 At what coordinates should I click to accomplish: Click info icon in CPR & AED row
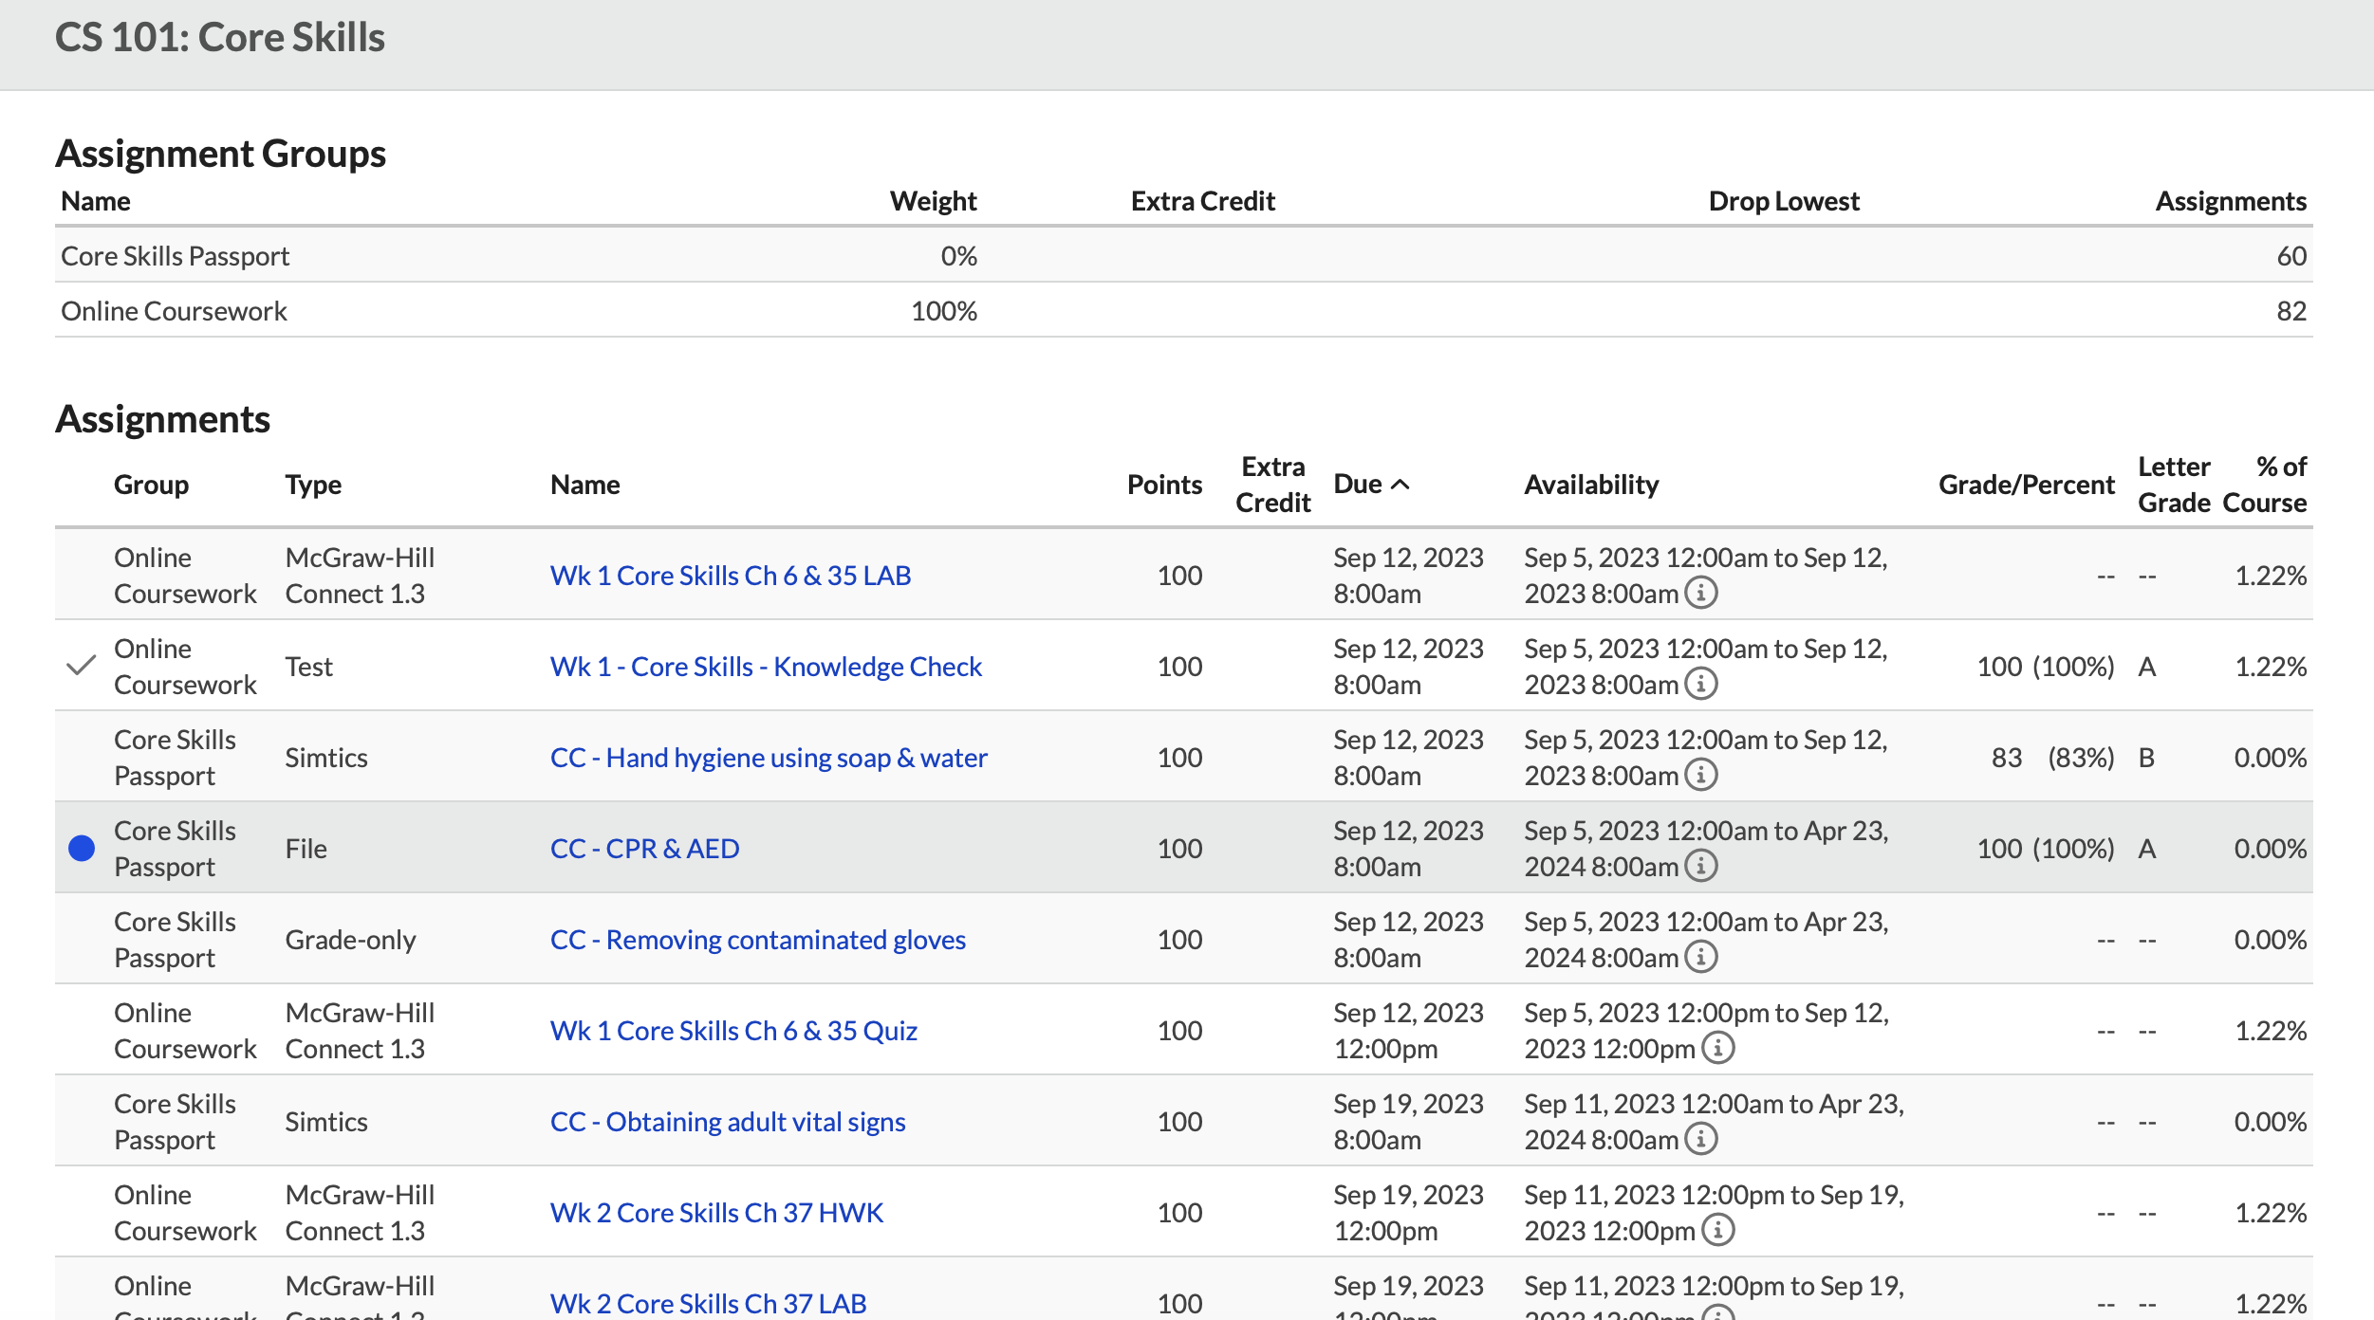pyautogui.click(x=1700, y=866)
